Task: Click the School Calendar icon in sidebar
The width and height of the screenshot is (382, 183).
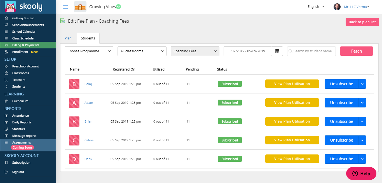Action: point(6,32)
